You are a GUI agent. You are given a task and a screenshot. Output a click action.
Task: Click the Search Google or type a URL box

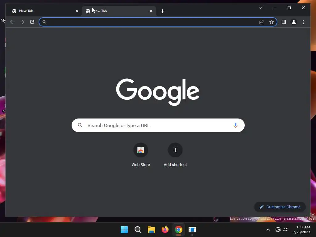pyautogui.click(x=158, y=125)
